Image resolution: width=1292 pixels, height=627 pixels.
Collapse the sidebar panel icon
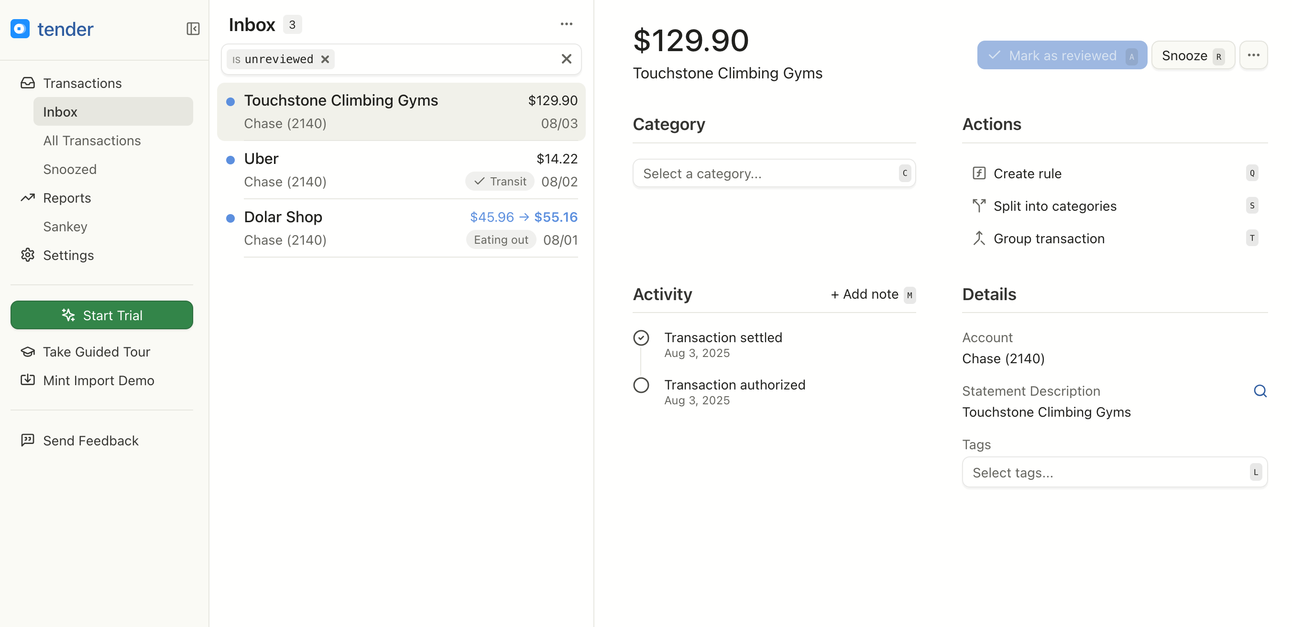[193, 29]
